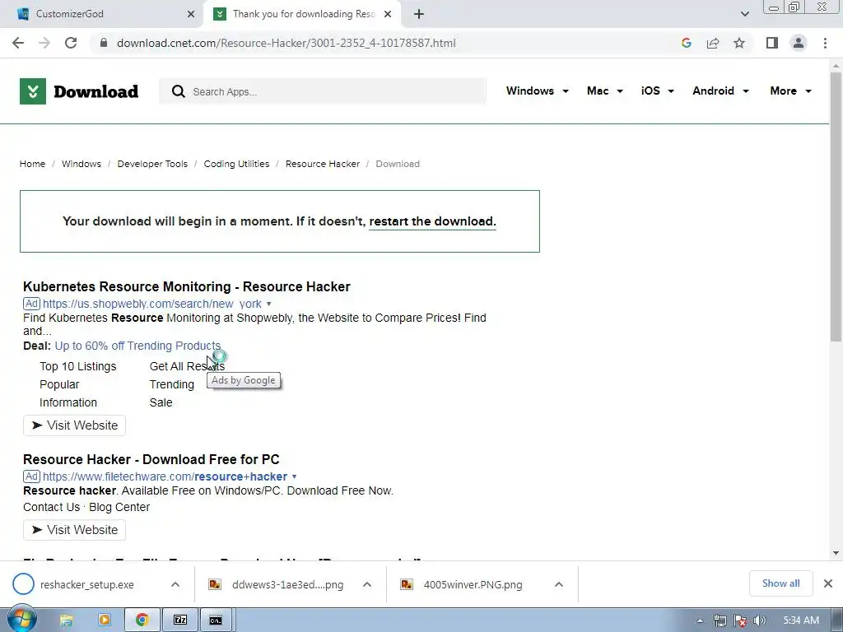Expand filetechware ad URL dropdown arrow
The height and width of the screenshot is (632, 843).
tap(294, 476)
